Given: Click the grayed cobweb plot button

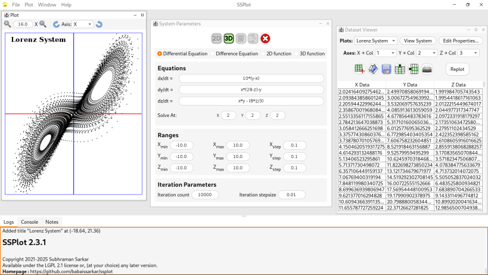Looking at the screenshot, I should tap(241, 39).
